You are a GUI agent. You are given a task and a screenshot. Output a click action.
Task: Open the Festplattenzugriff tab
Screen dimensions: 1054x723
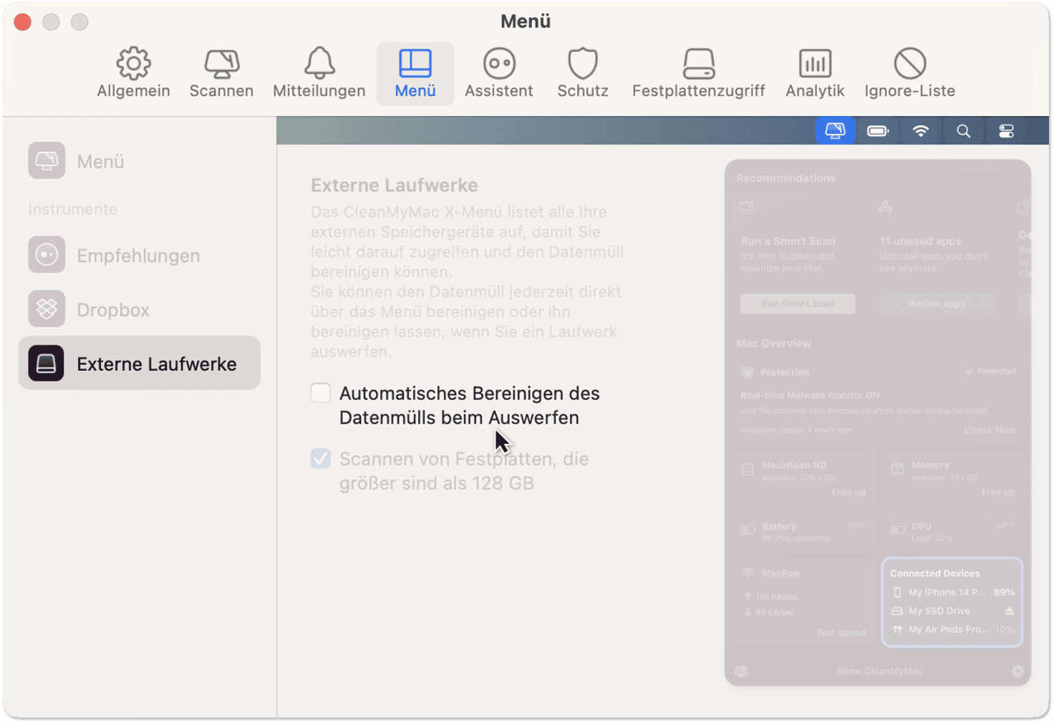point(698,74)
